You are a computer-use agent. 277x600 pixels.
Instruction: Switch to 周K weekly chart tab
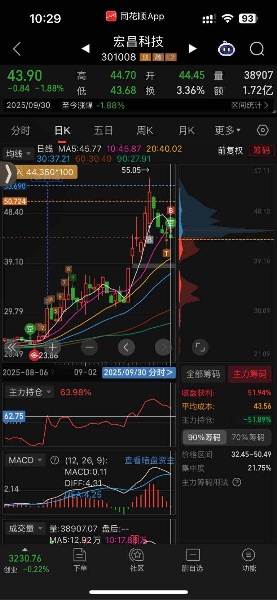tap(145, 130)
